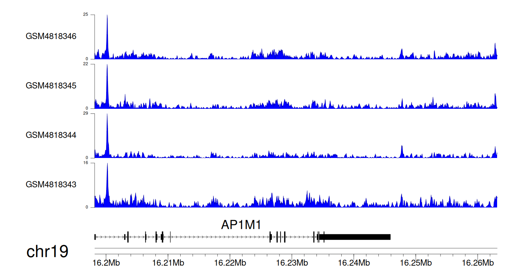Click the chr19 chromosome label

pos(47,252)
